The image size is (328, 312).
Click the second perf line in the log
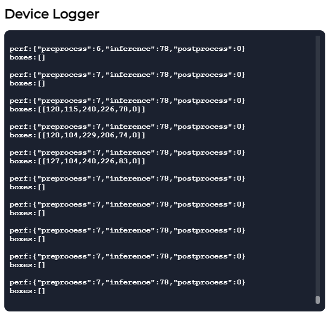tap(127, 75)
